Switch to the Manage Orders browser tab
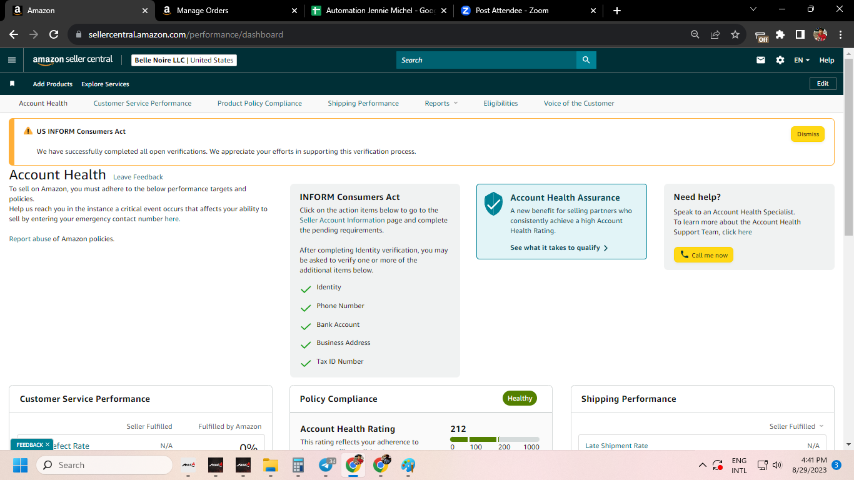 pos(229,11)
